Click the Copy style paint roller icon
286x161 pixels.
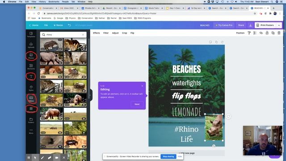click(249, 33)
